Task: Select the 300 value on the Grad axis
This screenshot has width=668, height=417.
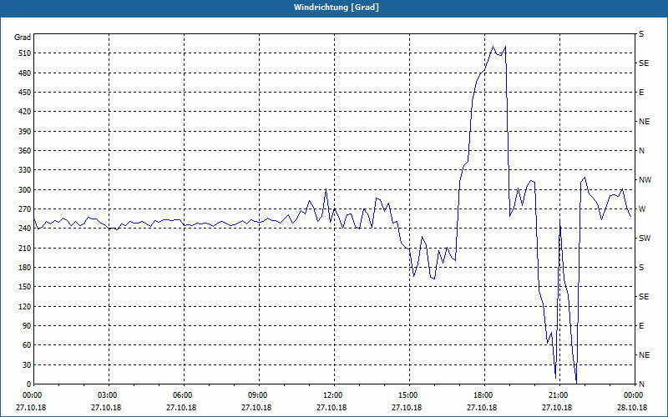Action: pyautogui.click(x=25, y=190)
